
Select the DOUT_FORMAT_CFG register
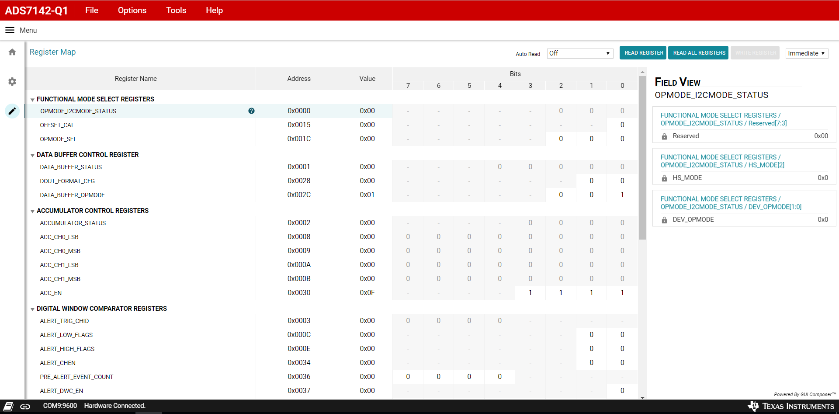pyautogui.click(x=67, y=181)
